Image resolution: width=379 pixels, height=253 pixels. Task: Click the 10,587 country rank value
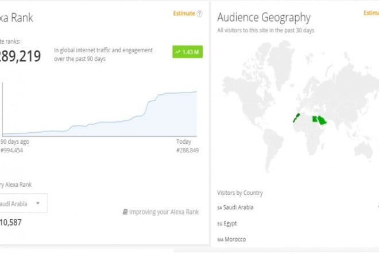(11, 223)
